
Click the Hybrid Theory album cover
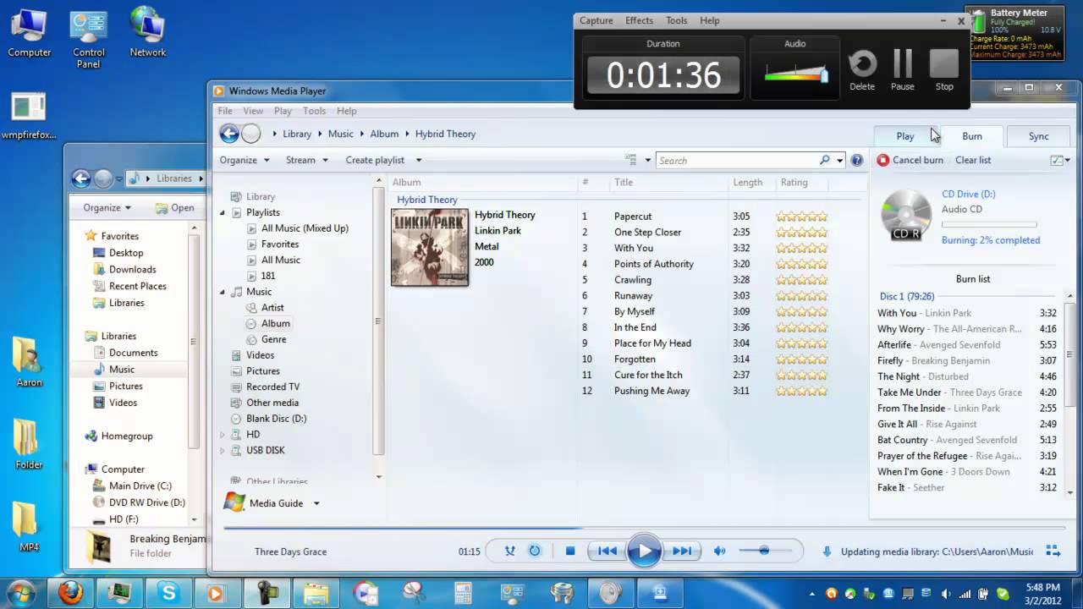(x=430, y=248)
